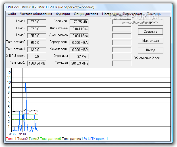
Task: Click the Текущая value 2010.3 MHz
Action: coord(79,63)
